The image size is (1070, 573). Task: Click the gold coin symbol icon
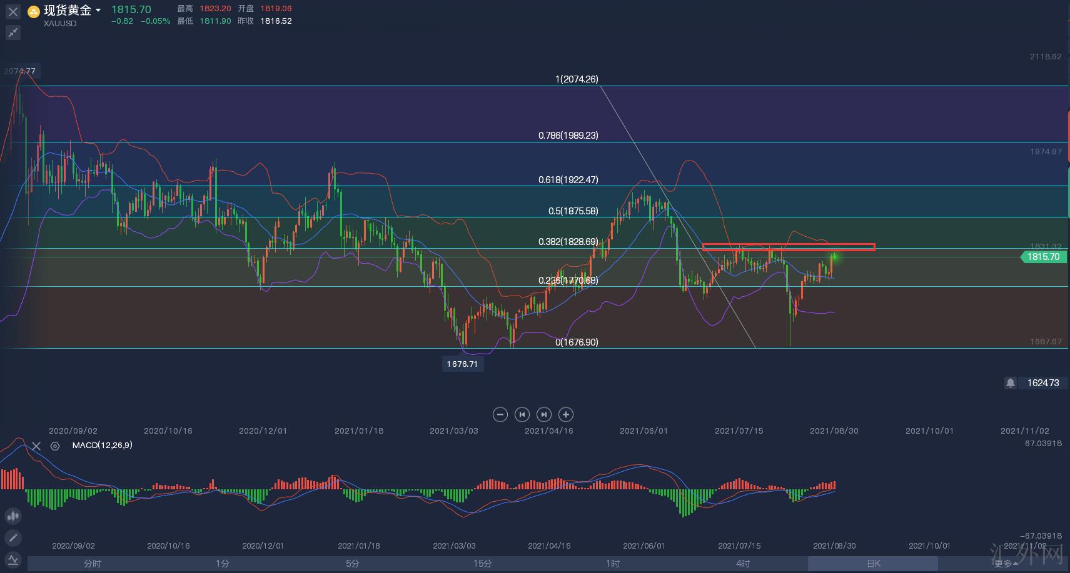(34, 12)
